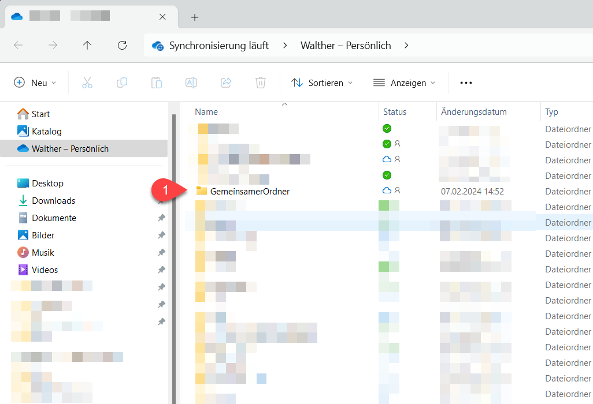Screen dimensions: 593x404
Task: Refresh the current folder view
Action: tap(122, 45)
